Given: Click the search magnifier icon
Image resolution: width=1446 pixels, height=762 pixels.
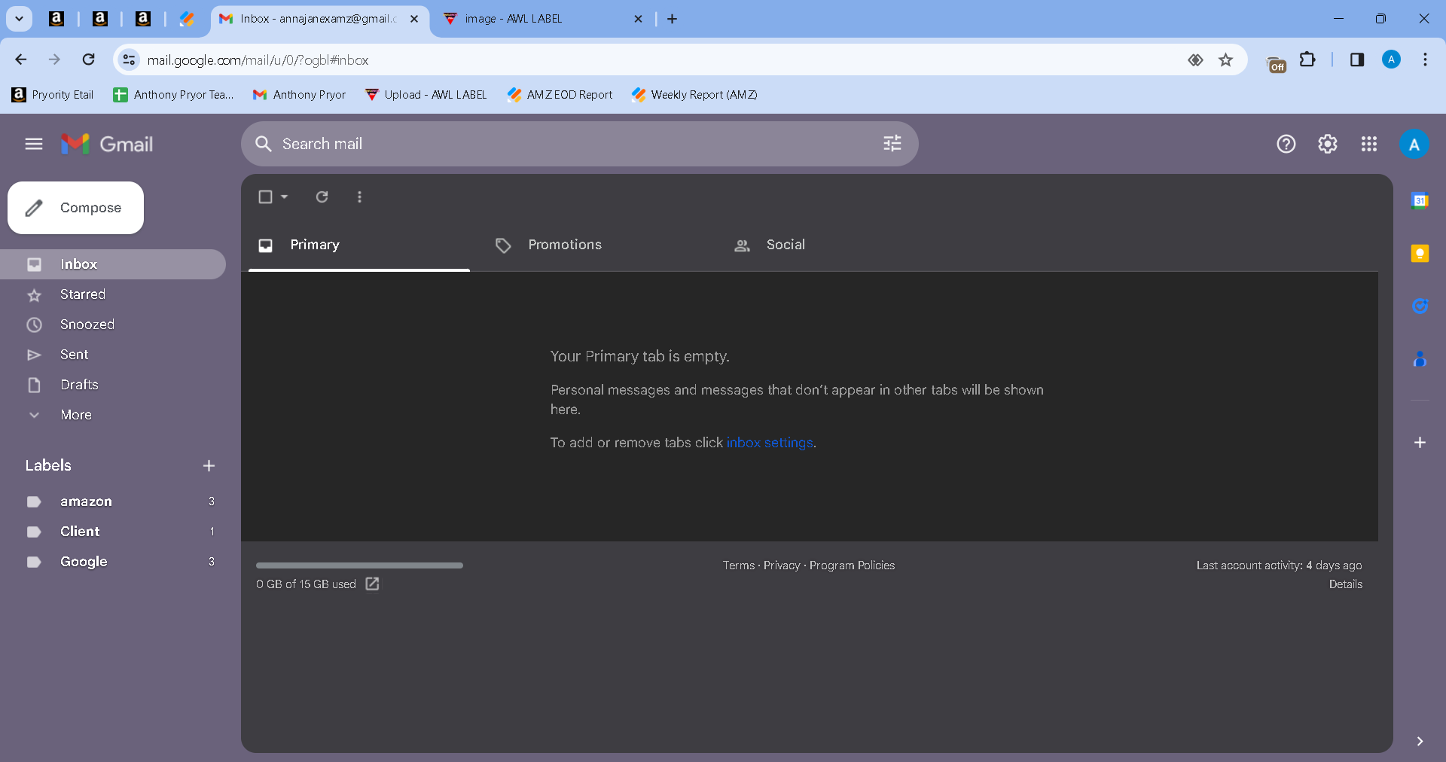Looking at the screenshot, I should 263,144.
